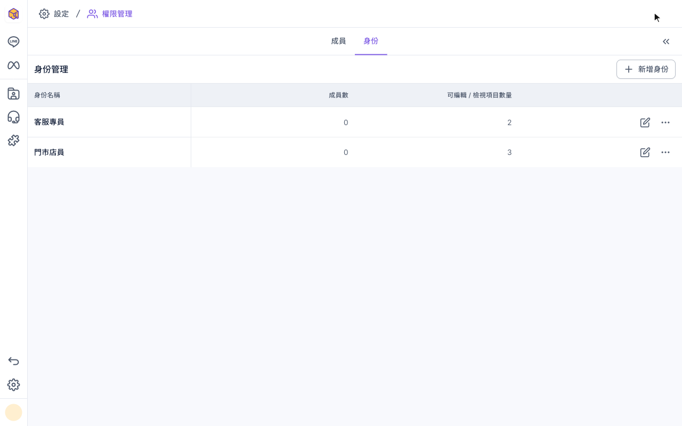This screenshot has width=682, height=426.
Task: Click 權限管理 in the breadcrumb
Action: pyautogui.click(x=110, y=14)
